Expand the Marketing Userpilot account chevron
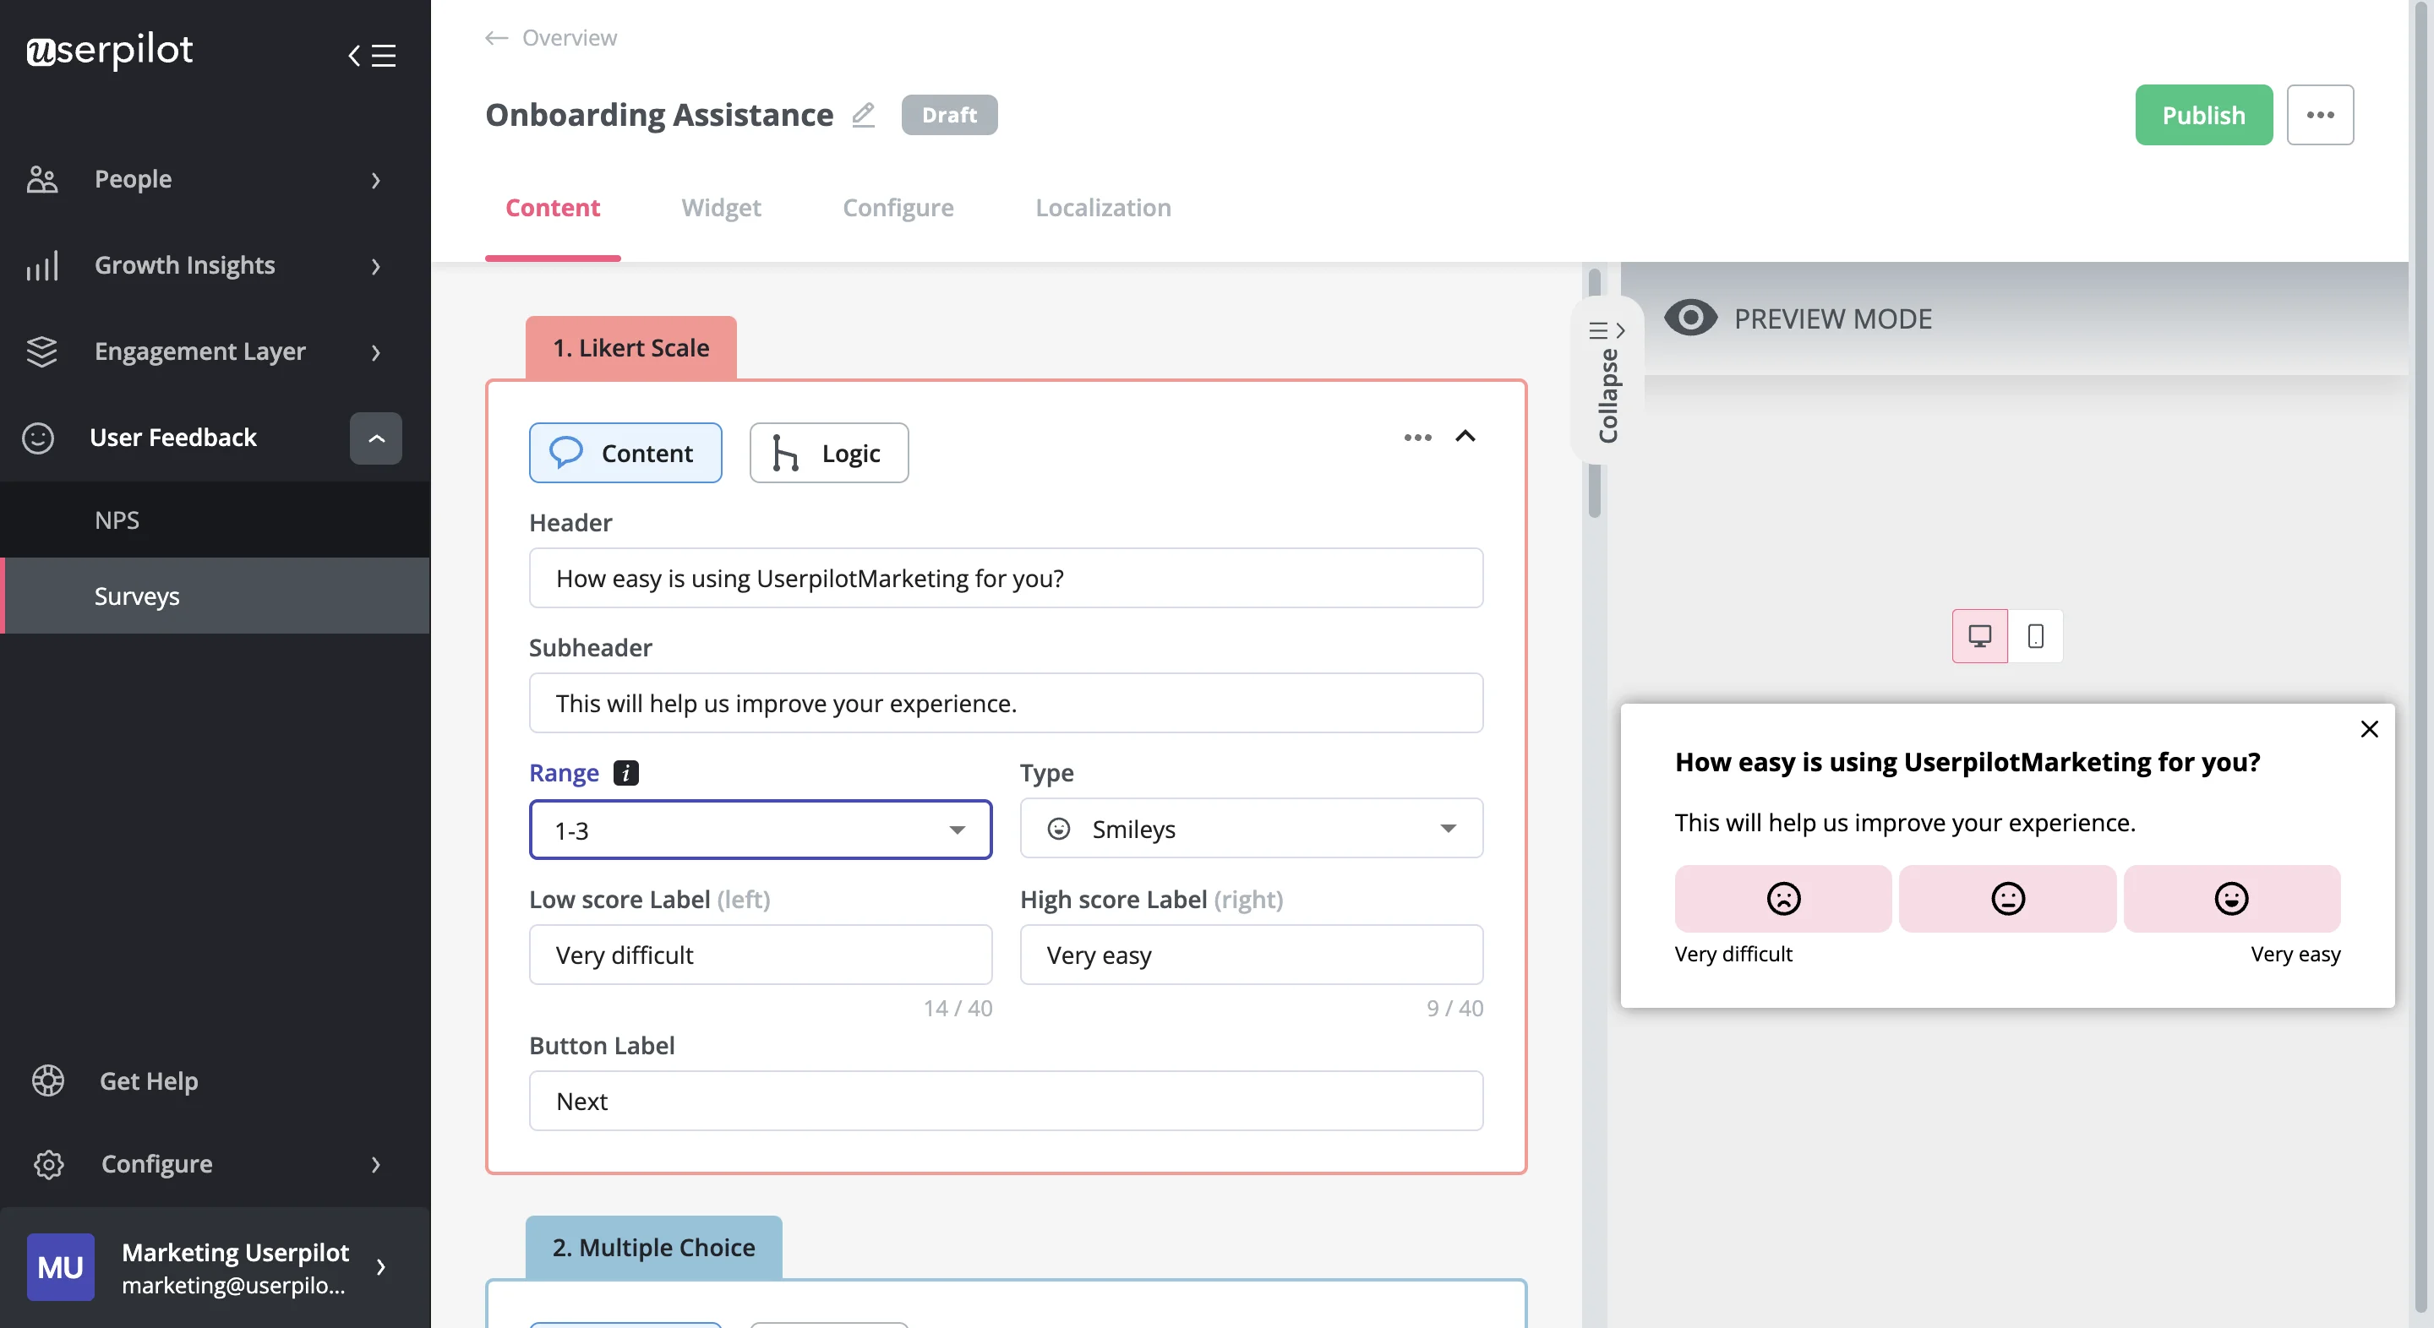This screenshot has height=1328, width=2434. (381, 1267)
